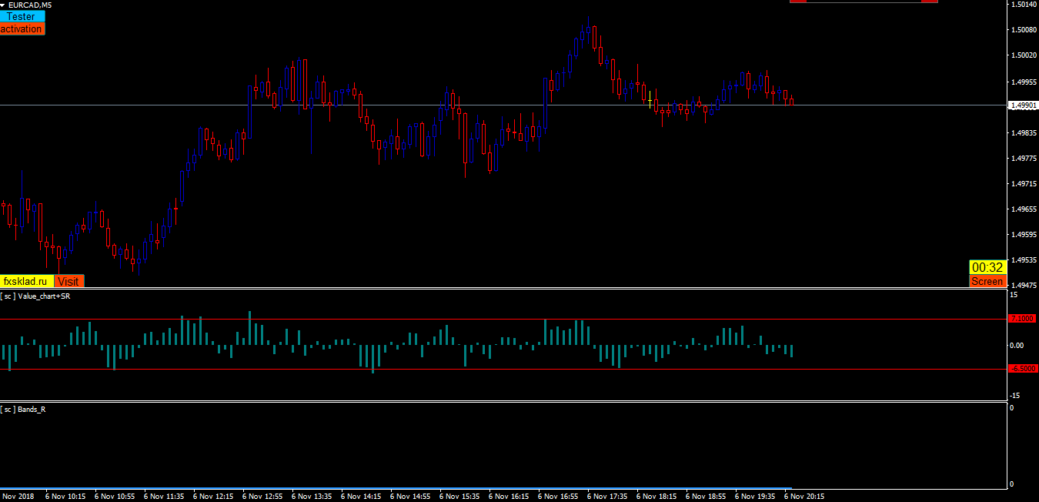Select the "6 Nov 18:15" time label

click(656, 497)
